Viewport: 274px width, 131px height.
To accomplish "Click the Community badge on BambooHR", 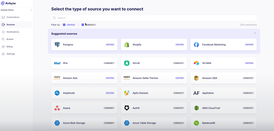I will point(248,123).
